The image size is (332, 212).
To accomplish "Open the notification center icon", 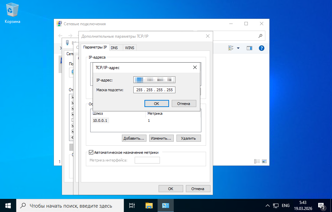I will [x=321, y=205].
